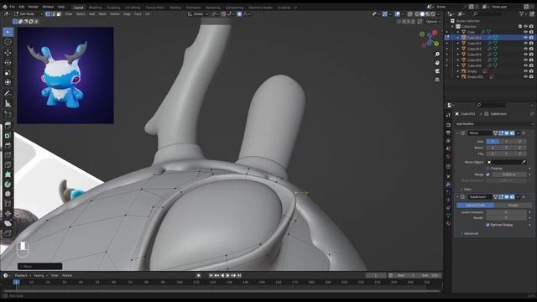This screenshot has height=302, width=537.
Task: Open the Playback menu in timeline
Action: tap(23, 276)
